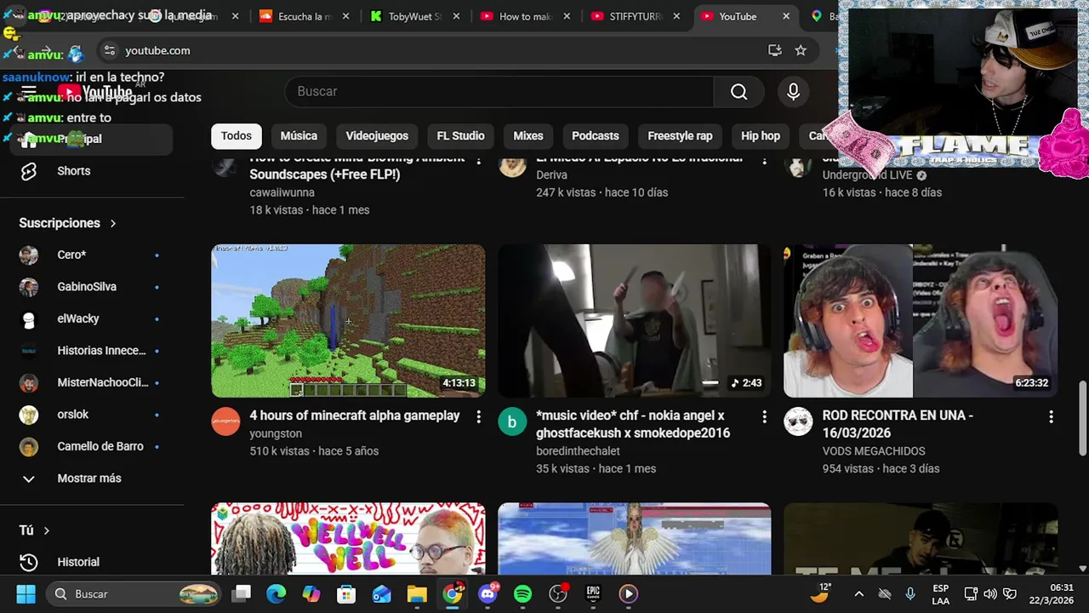Open the boredinthechalet channel avatar
This screenshot has height=613, width=1089.
[x=512, y=421]
